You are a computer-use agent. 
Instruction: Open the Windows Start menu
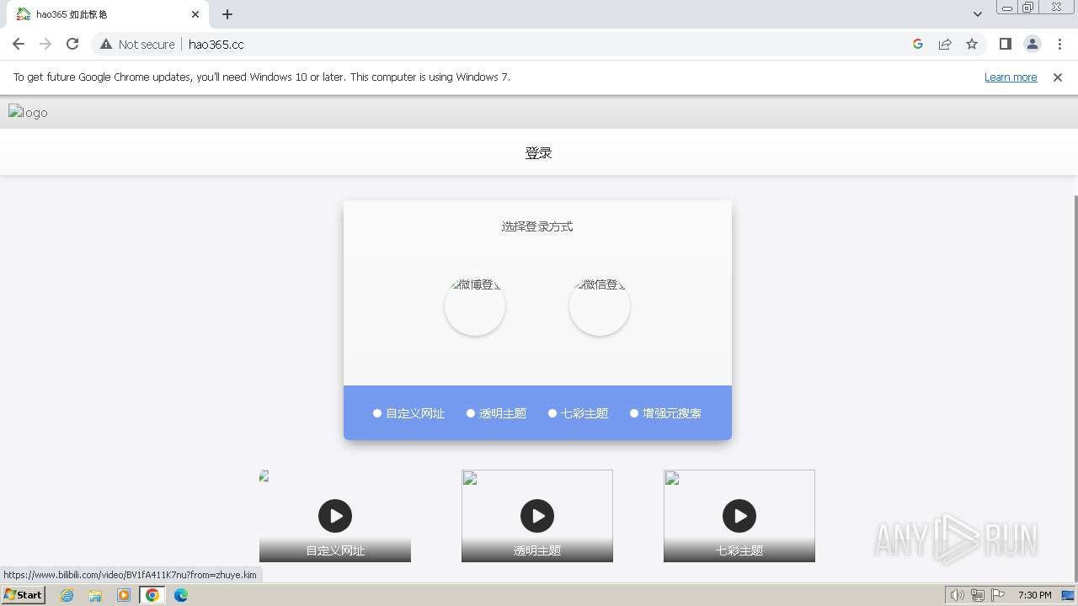click(24, 595)
